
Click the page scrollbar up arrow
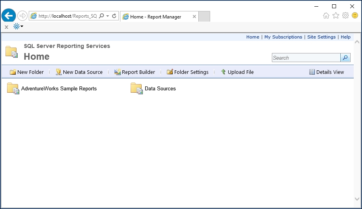pyautogui.click(x=357, y=42)
